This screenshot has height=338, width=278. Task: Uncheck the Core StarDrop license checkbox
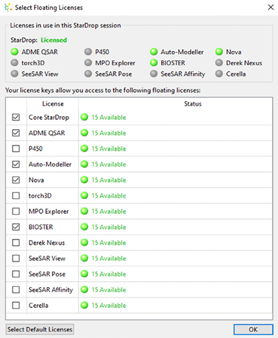click(16, 117)
